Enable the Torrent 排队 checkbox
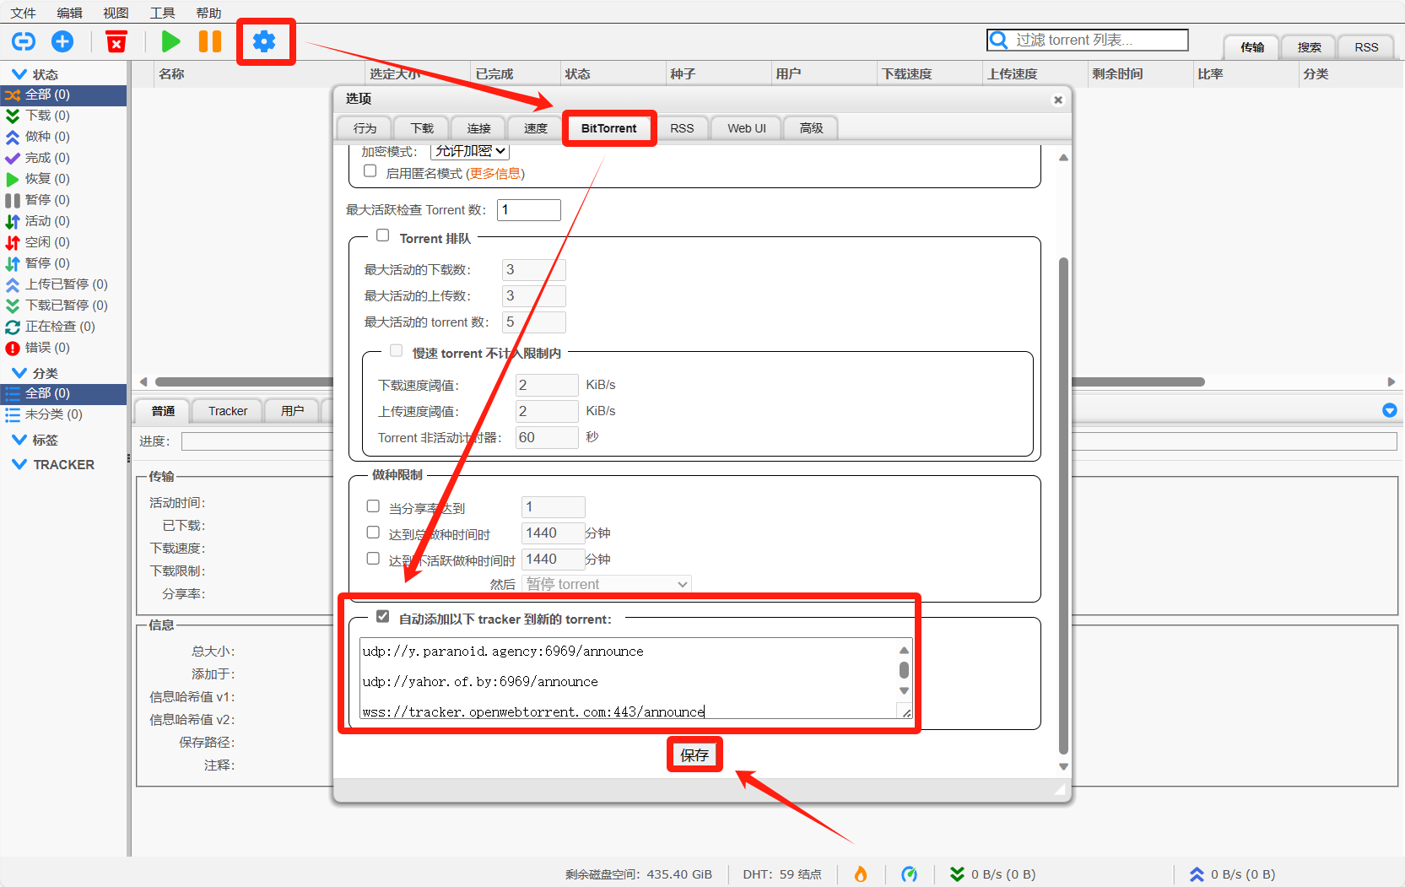Viewport: 1405px width, 887px height. [383, 236]
